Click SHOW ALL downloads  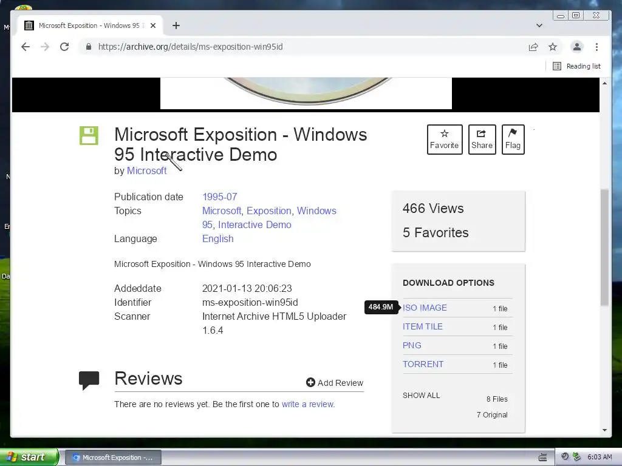[422, 396]
